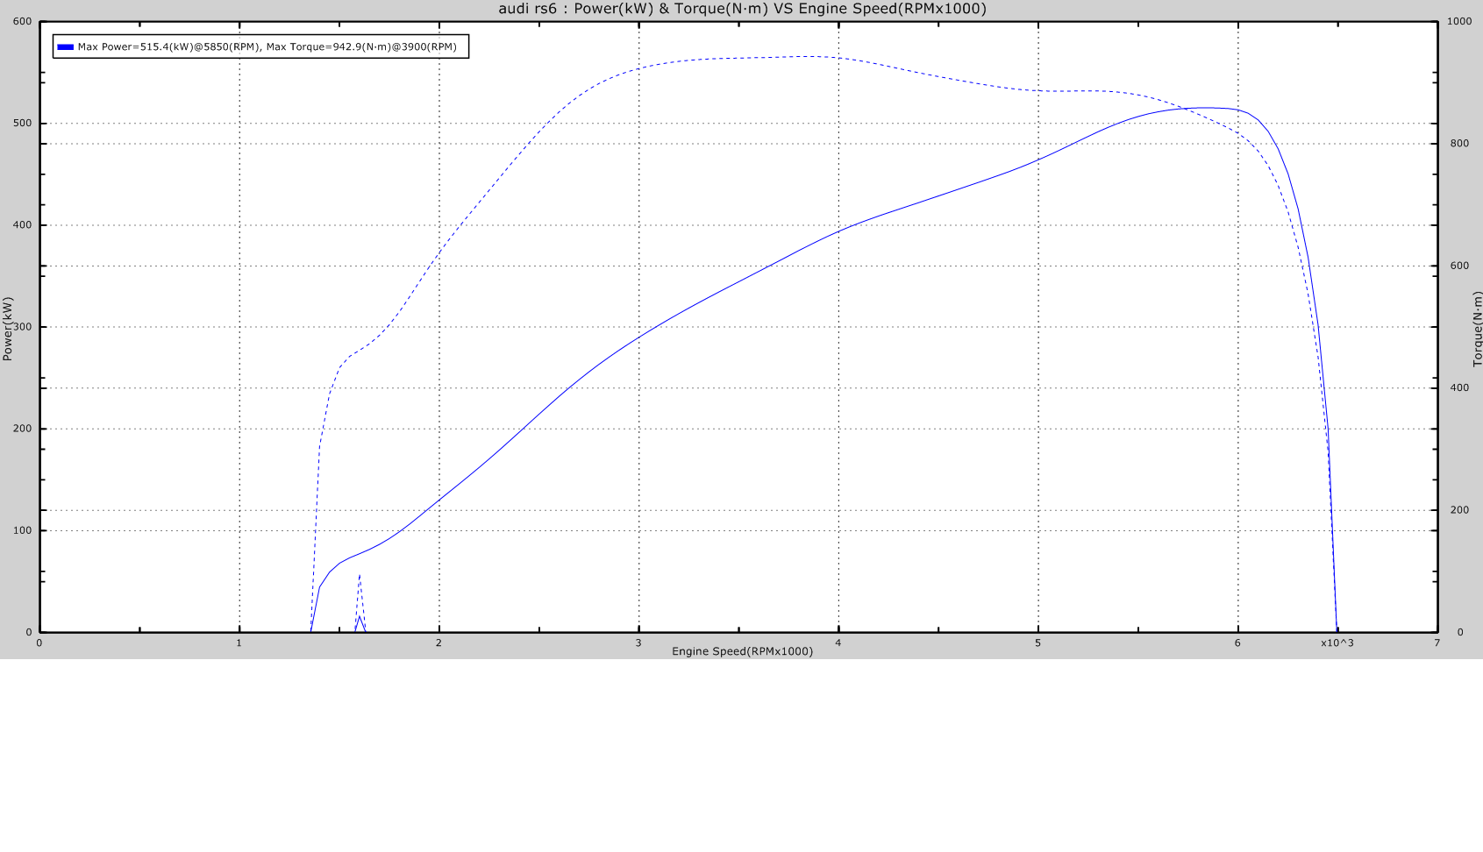1483x852 pixels.
Task: Click the 1000 tick label on the torque axis
Action: click(x=1459, y=22)
